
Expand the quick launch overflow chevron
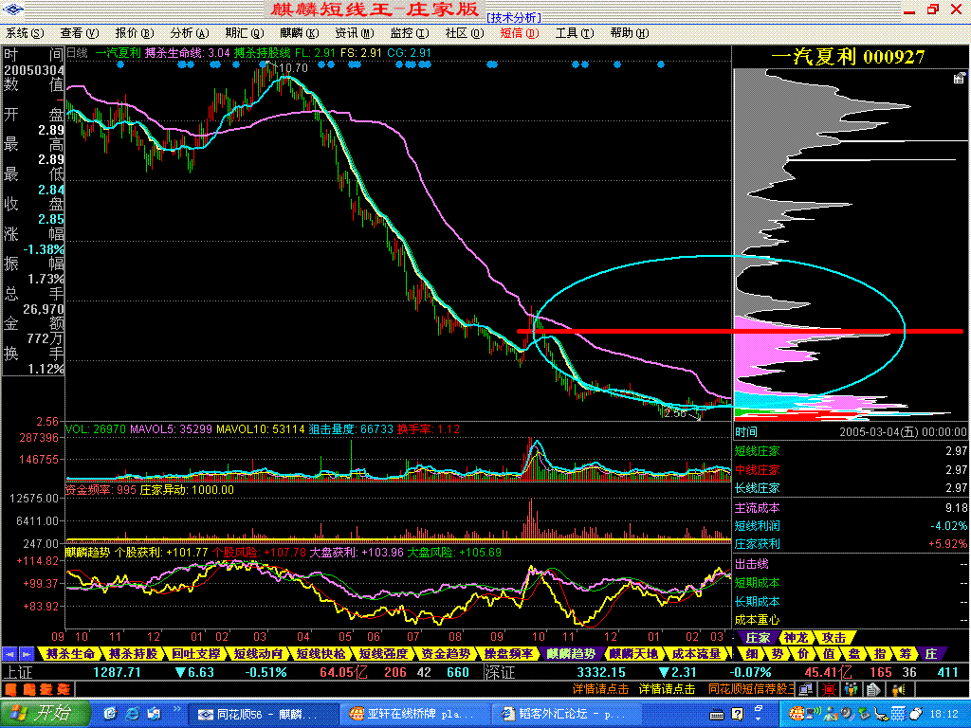(176, 709)
